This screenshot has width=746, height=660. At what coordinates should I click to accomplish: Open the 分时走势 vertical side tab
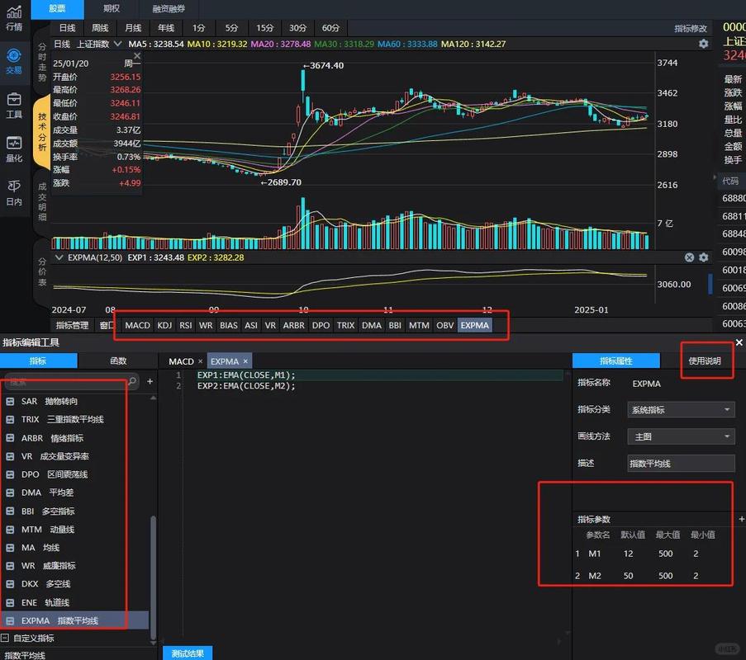point(42,62)
